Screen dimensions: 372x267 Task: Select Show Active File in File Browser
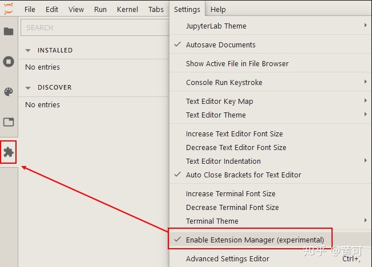[270, 63]
